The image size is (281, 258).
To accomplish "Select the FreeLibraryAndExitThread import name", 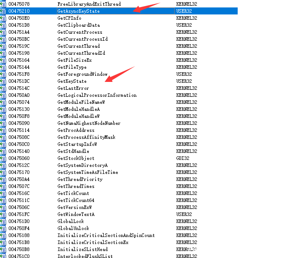I will (x=89, y=4).
